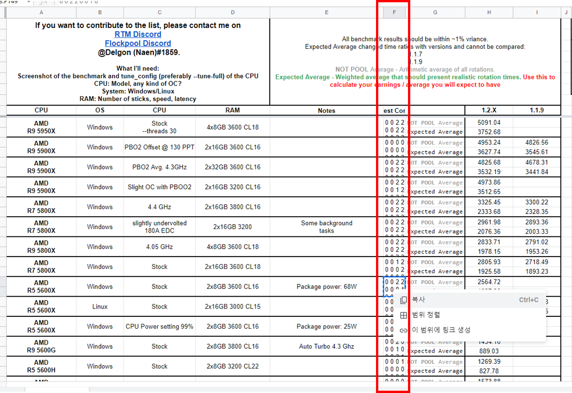Open the Flockpool Discord link

(138, 43)
